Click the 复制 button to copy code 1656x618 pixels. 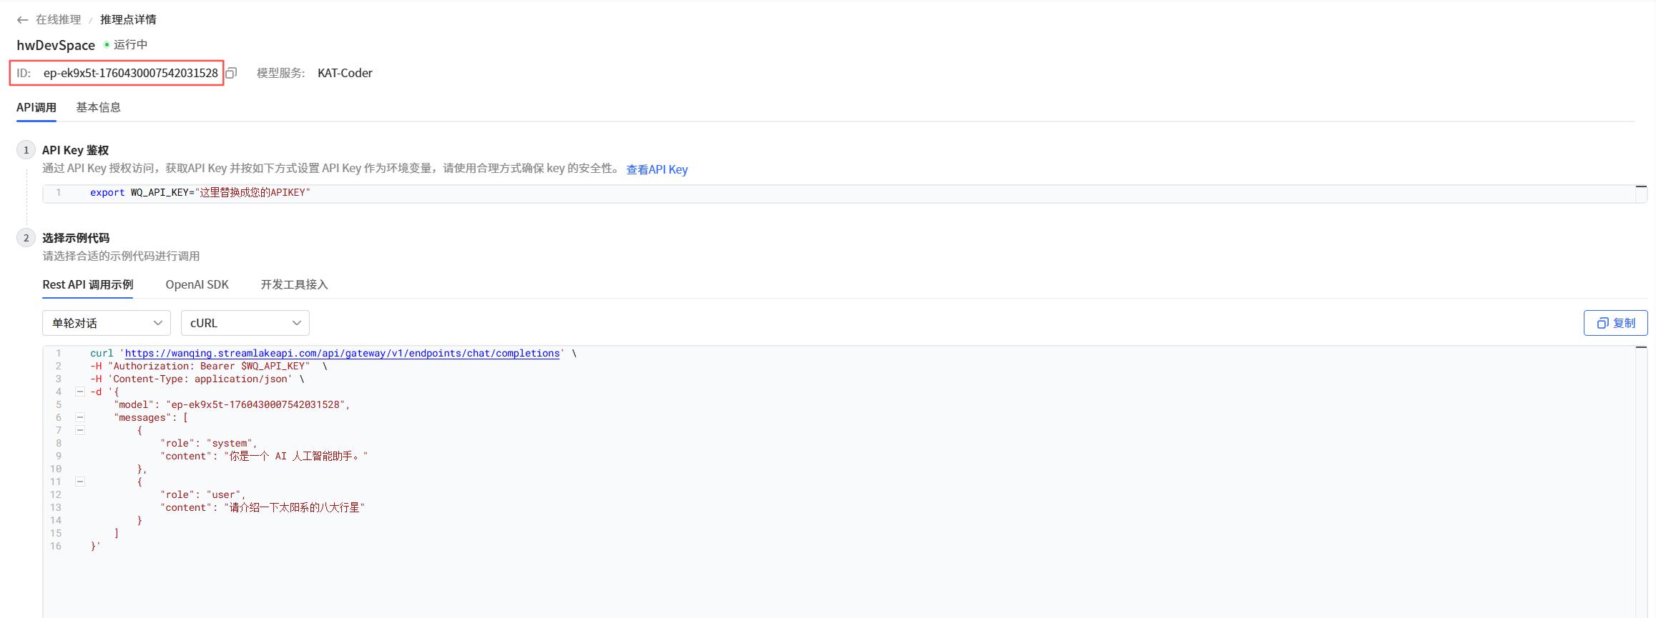pyautogui.click(x=1615, y=323)
